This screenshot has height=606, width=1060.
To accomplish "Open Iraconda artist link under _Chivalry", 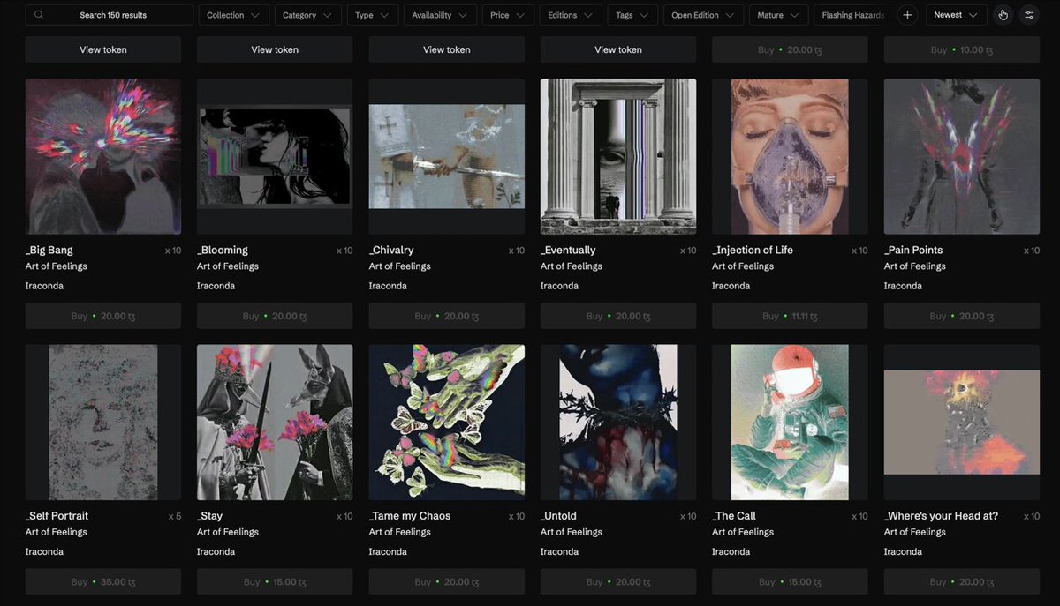I will pos(388,286).
